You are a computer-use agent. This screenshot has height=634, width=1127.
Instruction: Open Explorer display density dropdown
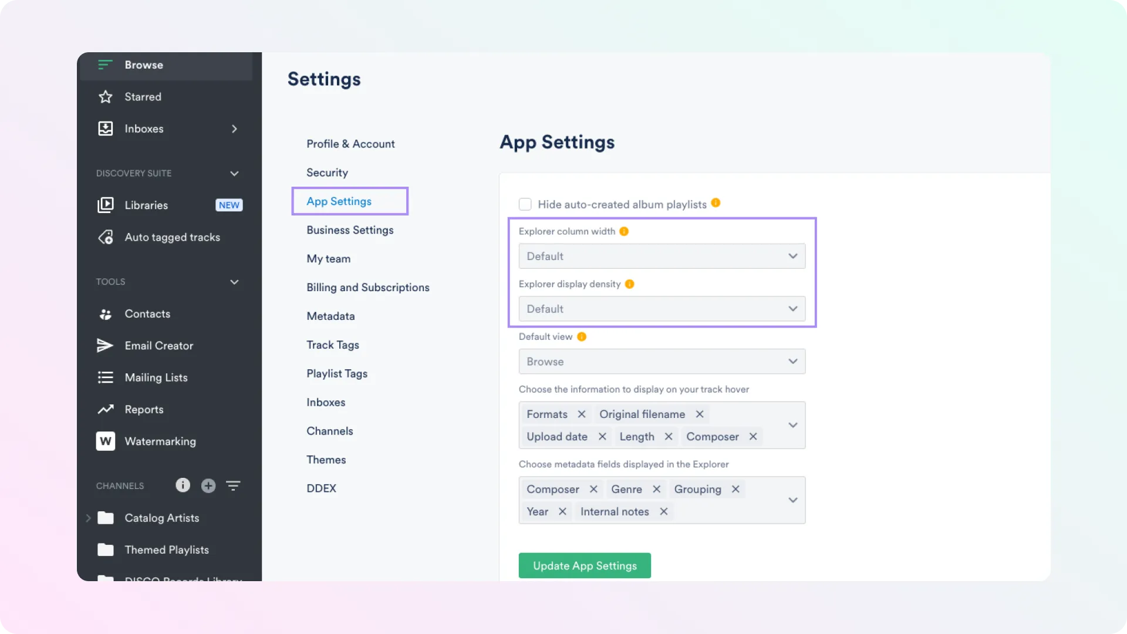(662, 309)
